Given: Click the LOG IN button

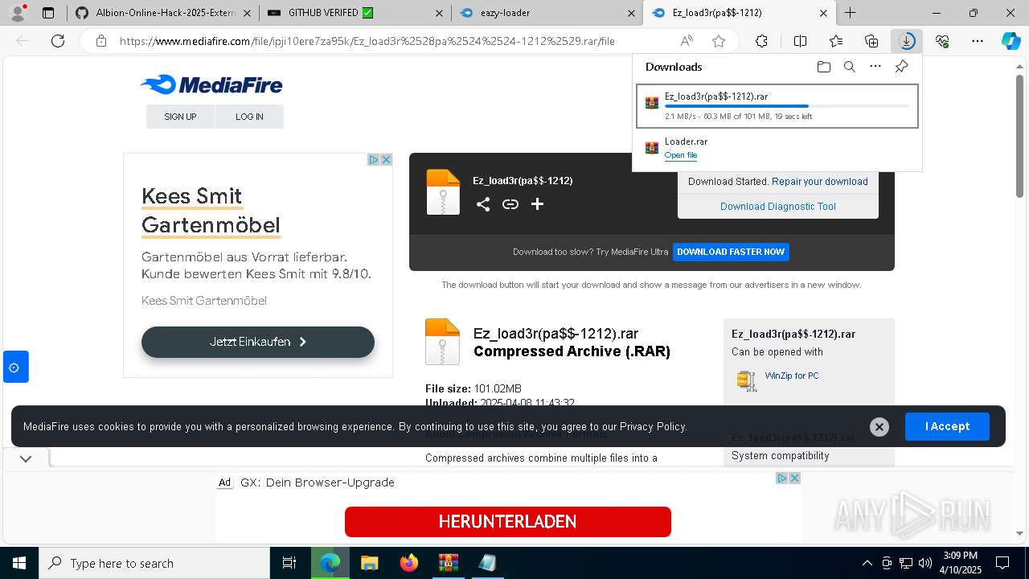Looking at the screenshot, I should [x=249, y=117].
